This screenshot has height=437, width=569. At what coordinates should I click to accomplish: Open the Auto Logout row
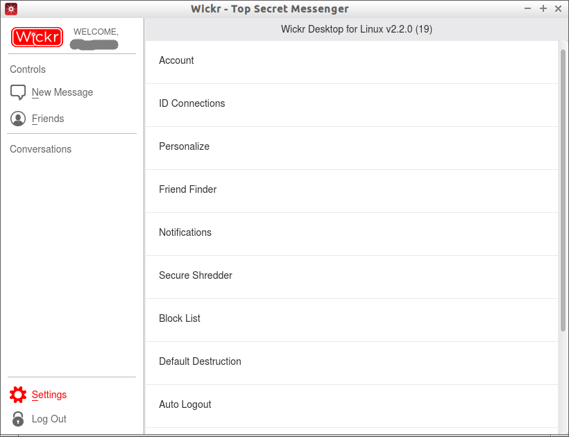tap(351, 406)
